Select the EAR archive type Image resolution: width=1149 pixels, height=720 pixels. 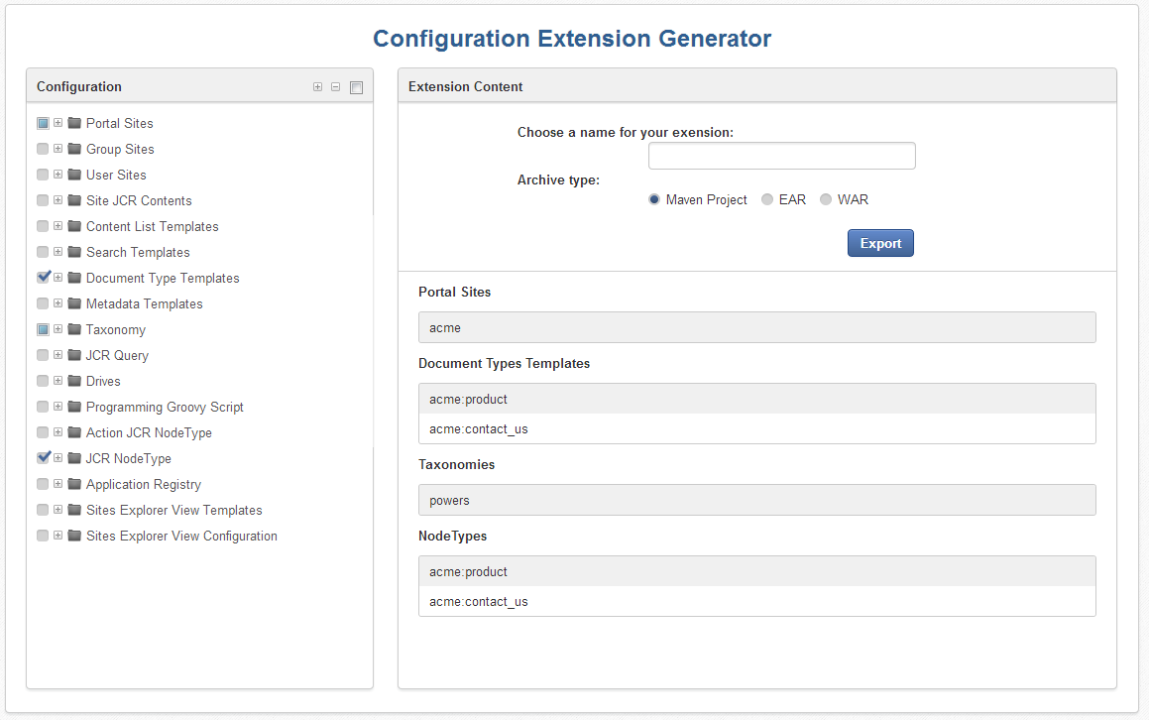coord(767,199)
